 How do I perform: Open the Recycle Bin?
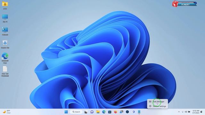pos(5,44)
